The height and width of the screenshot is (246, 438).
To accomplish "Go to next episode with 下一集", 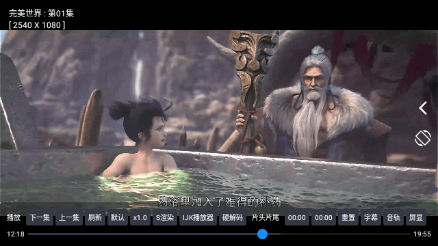I will (x=40, y=217).
